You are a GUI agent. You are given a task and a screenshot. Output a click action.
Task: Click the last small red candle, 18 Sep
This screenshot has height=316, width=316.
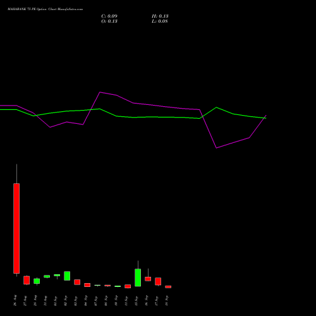(x=168, y=287)
